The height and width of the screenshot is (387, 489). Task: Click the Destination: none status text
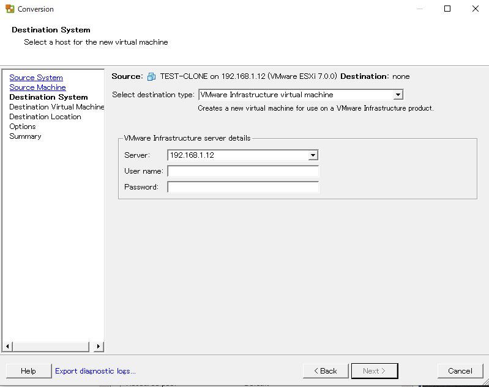point(375,76)
